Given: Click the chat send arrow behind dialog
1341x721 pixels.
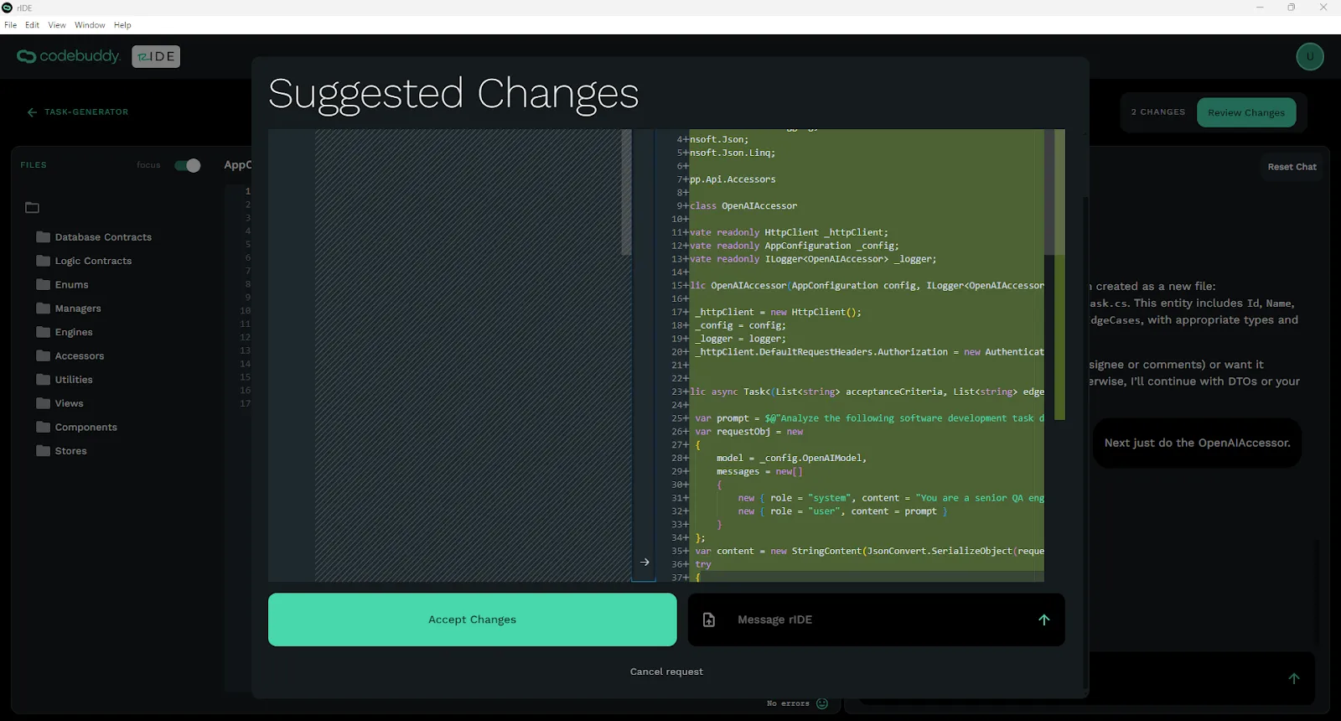Looking at the screenshot, I should coord(1294,678).
